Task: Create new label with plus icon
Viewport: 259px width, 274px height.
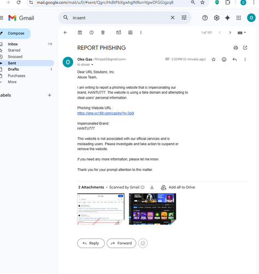Action: pos(49,95)
